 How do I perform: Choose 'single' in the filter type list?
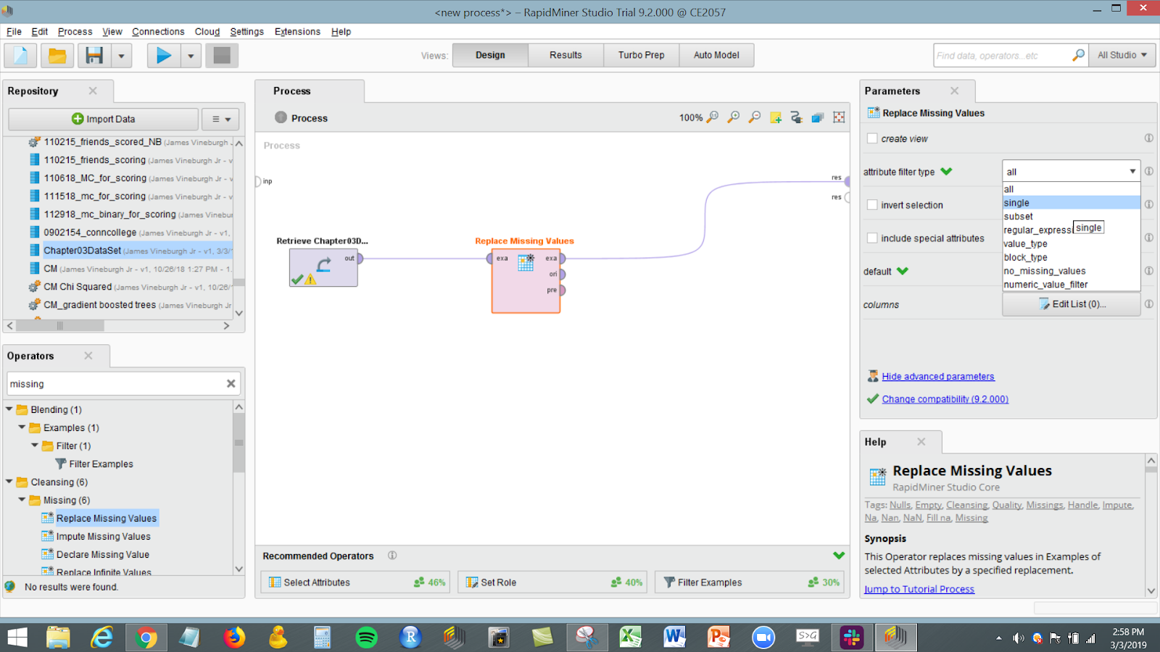tap(1071, 203)
